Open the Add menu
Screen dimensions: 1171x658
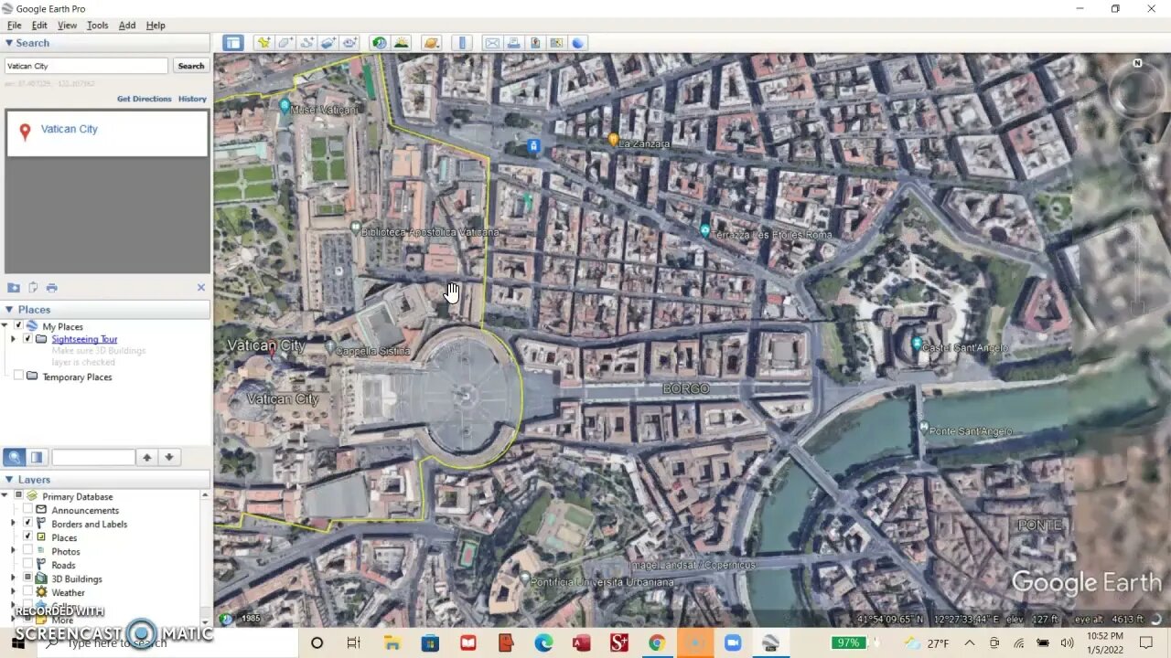pos(127,26)
